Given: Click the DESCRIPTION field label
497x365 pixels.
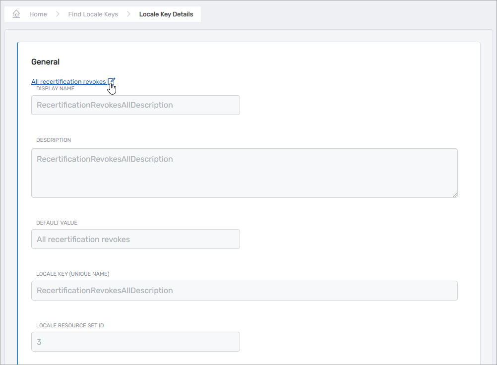Looking at the screenshot, I should tap(54, 140).
